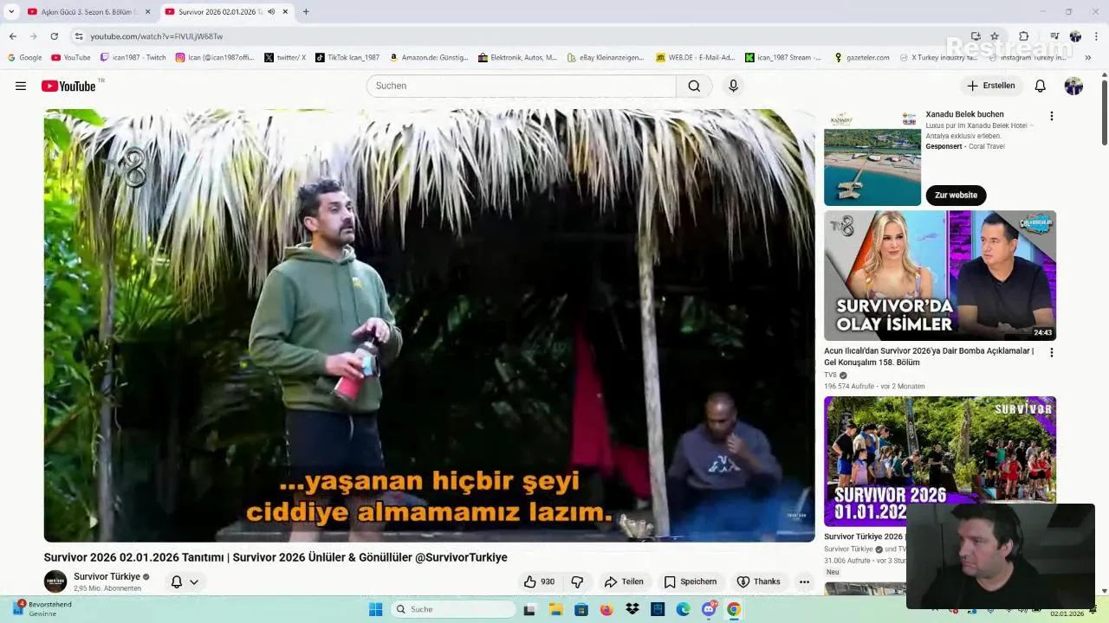1109x623 pixels.
Task: Save the video with Speichern
Action: 691,581
